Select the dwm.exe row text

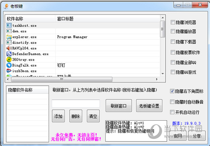19,31
